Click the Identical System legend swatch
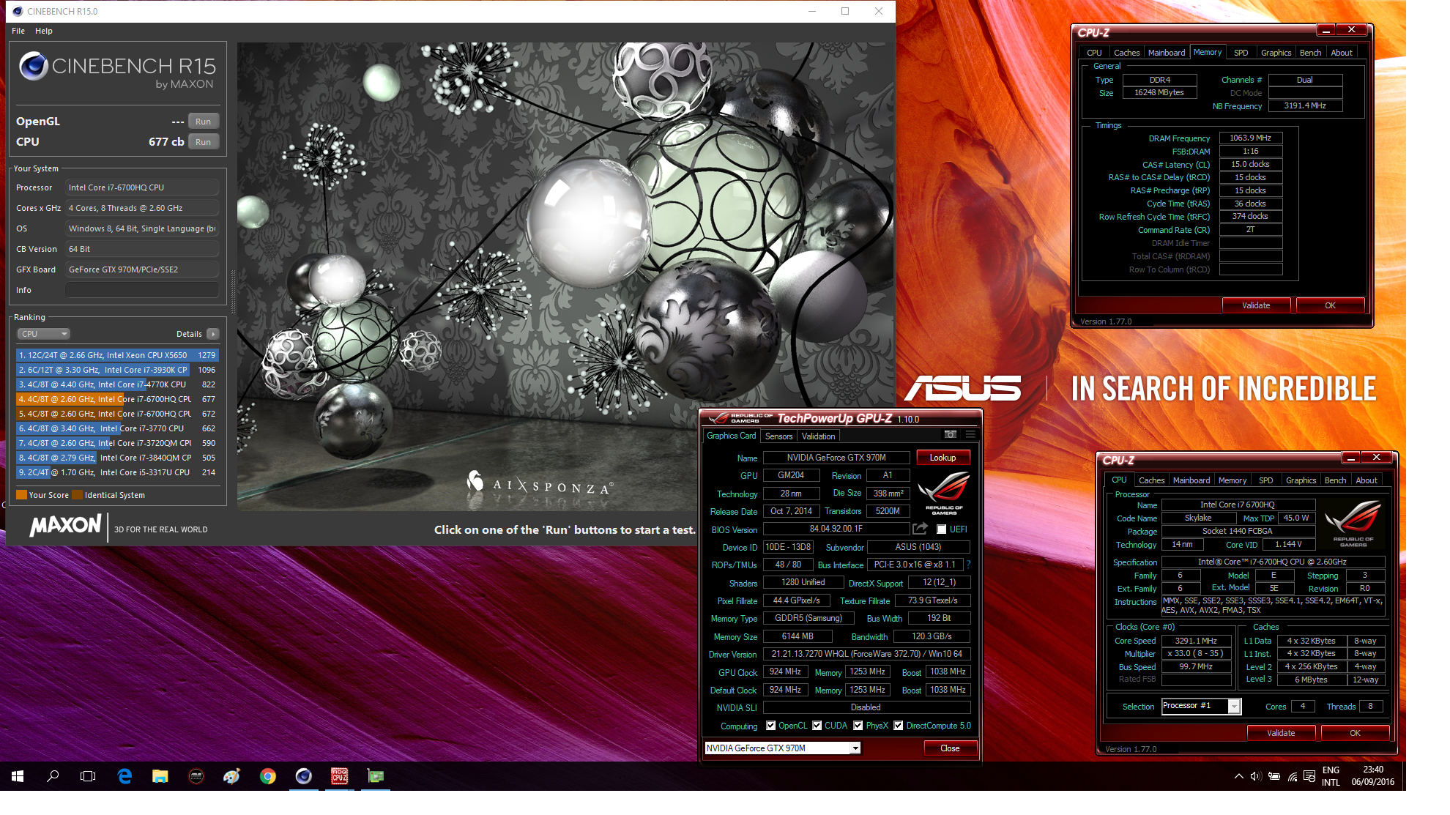 [x=77, y=495]
